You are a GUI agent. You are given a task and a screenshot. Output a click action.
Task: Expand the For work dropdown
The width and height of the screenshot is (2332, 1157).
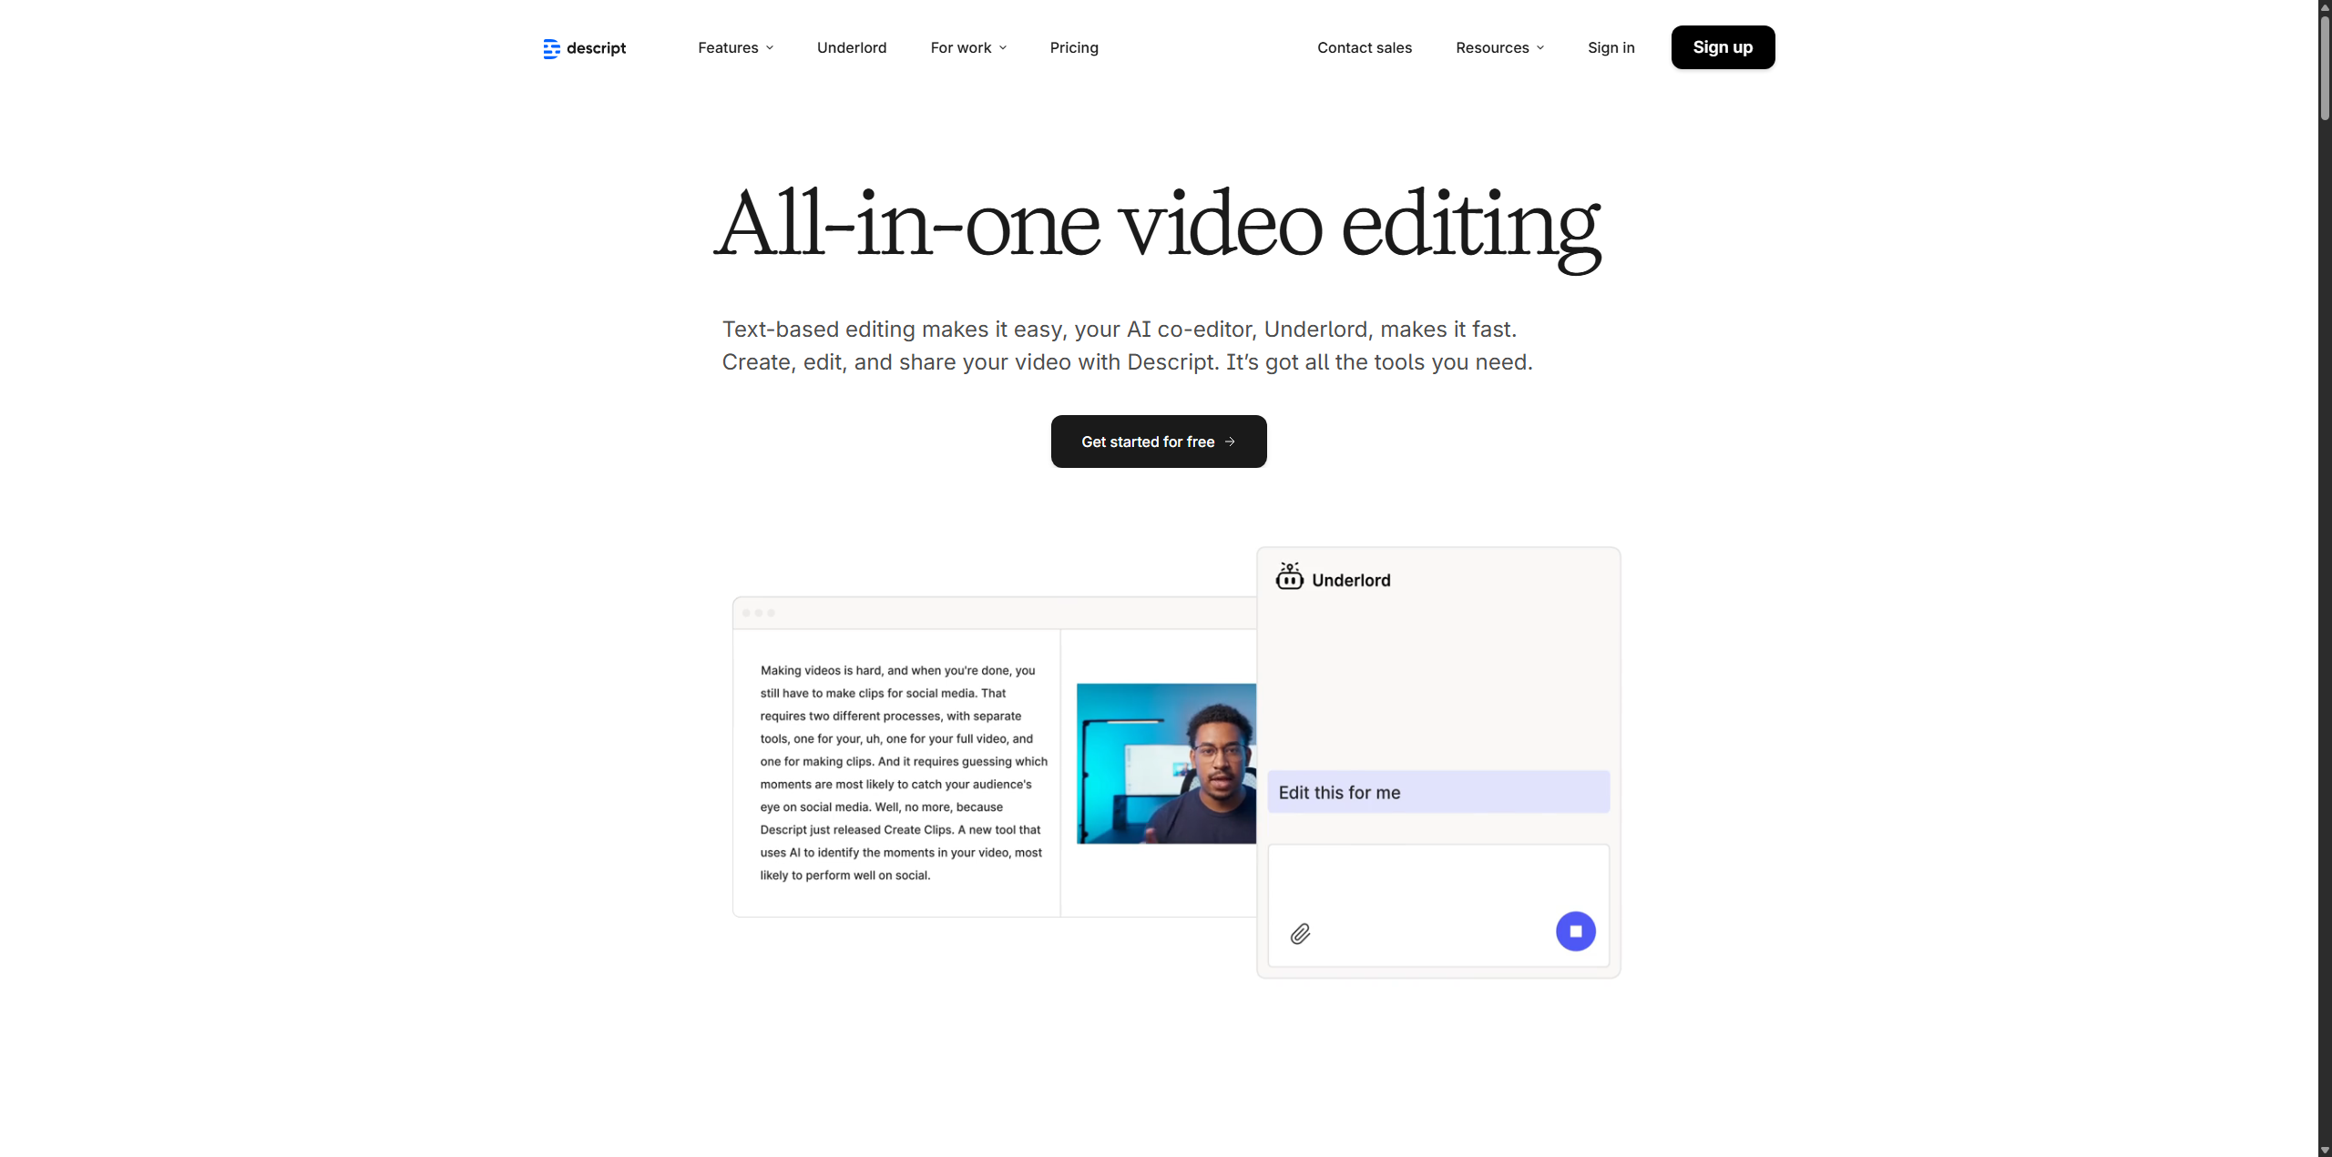click(x=967, y=48)
